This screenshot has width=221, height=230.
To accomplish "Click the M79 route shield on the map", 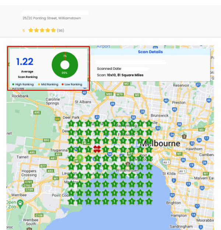I will [120, 94].
